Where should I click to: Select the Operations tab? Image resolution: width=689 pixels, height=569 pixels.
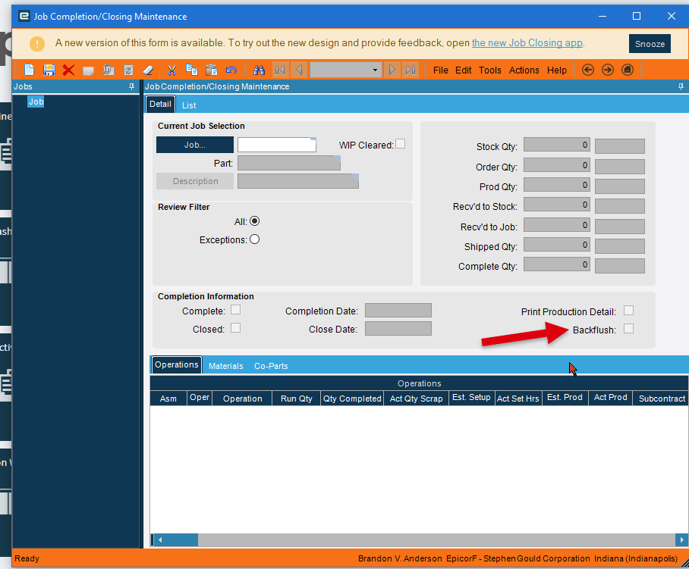tap(176, 365)
